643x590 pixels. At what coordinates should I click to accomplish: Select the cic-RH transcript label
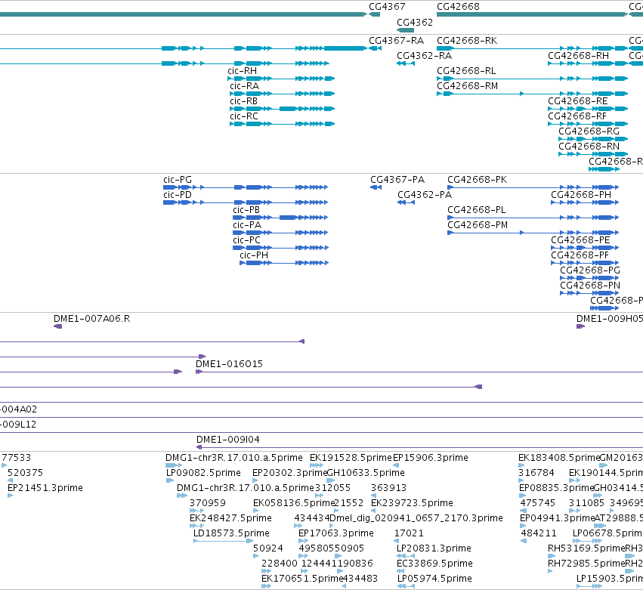click(243, 71)
